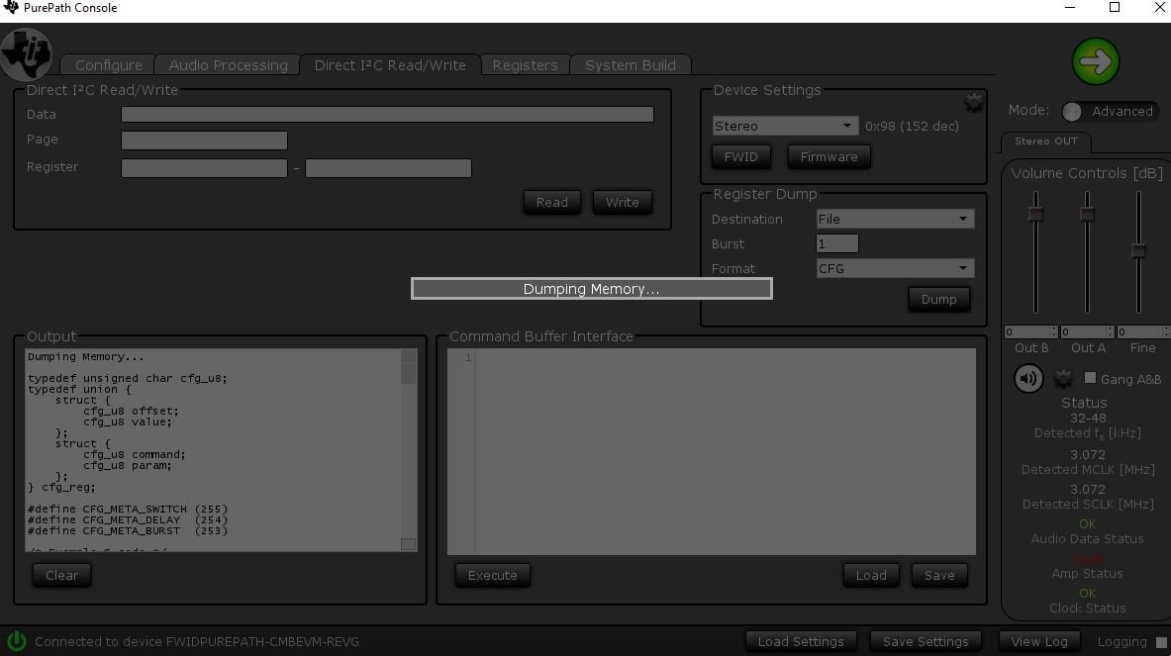Select the Stereo OUT tab

coord(1045,141)
